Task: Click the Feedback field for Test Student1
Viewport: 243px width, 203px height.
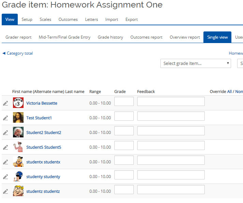Action: [171, 116]
